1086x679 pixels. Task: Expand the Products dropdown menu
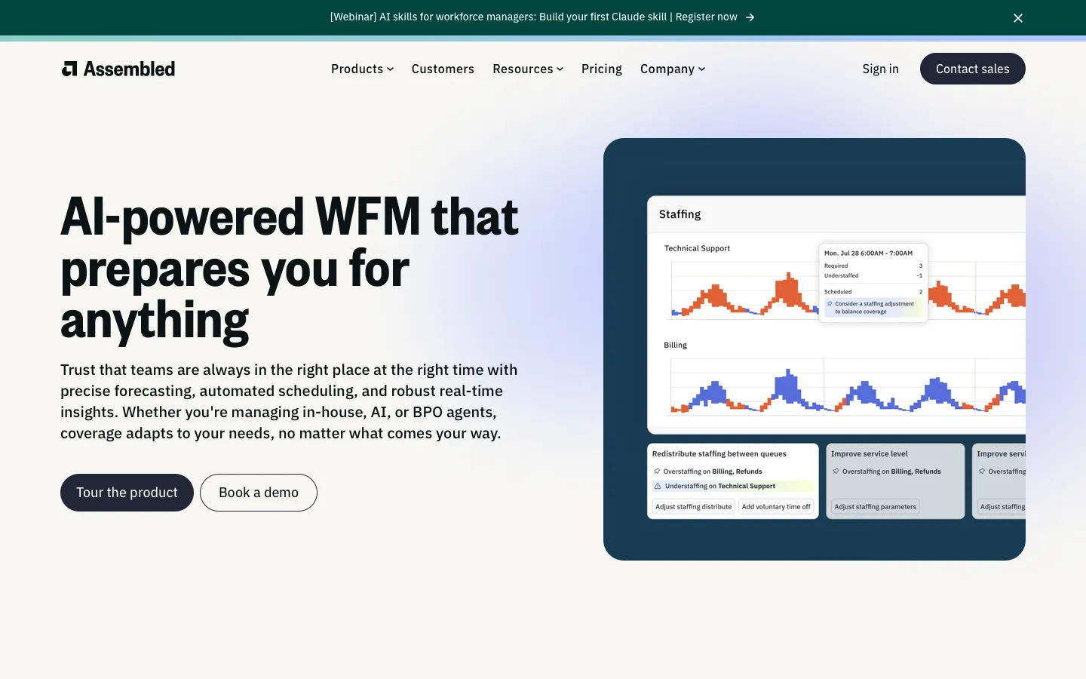click(x=362, y=69)
